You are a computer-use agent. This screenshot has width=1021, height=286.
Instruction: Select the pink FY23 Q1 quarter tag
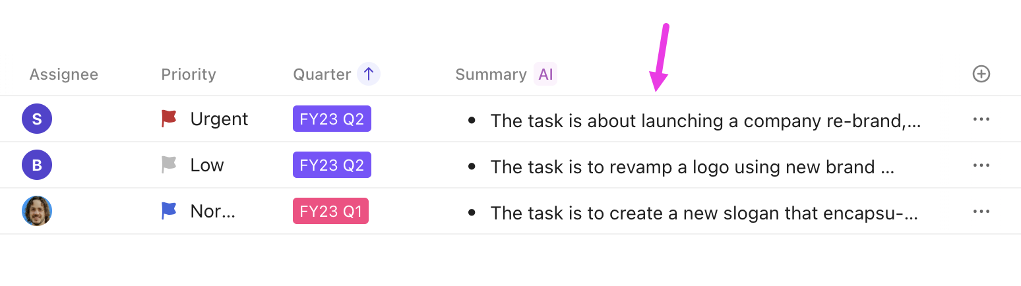[330, 212]
